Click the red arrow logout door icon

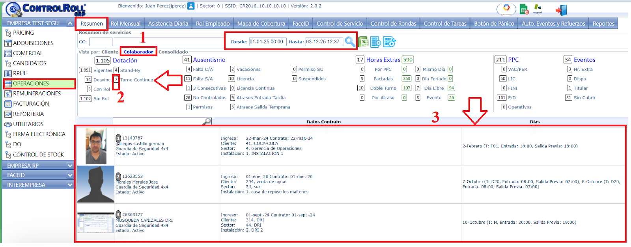[x=561, y=9]
